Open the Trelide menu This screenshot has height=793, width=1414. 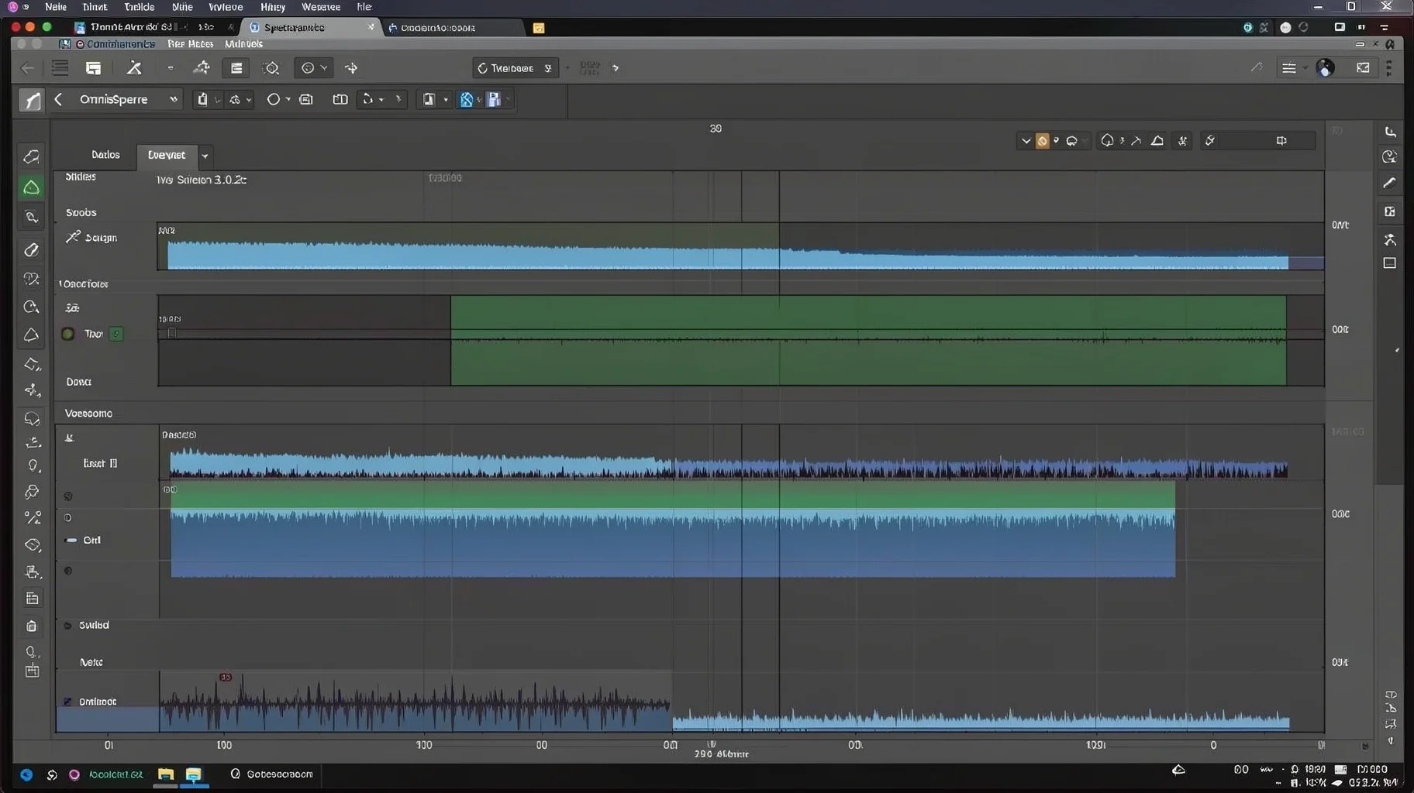click(139, 6)
